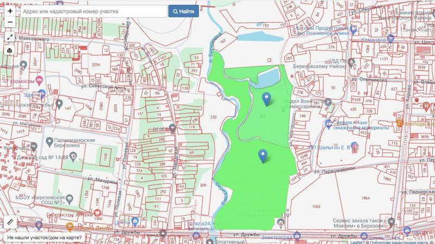Select the ruler measurement tool
Image resolution: width=435 pixels, height=244 pixels.
coord(10,222)
